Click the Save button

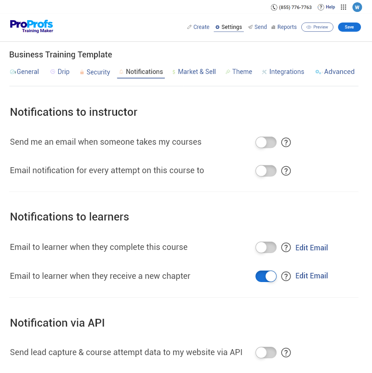coord(349,27)
